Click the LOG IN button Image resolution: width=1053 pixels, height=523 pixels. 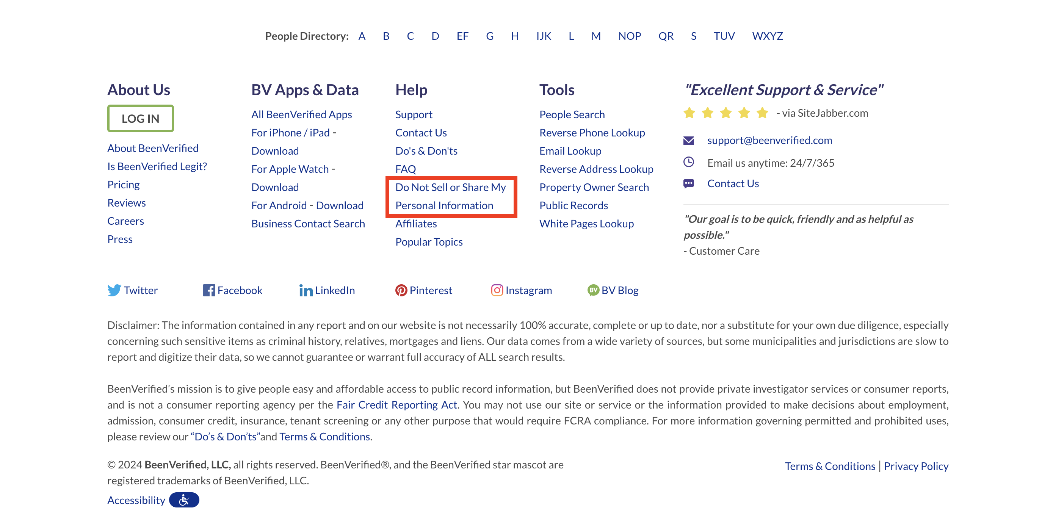pos(141,119)
